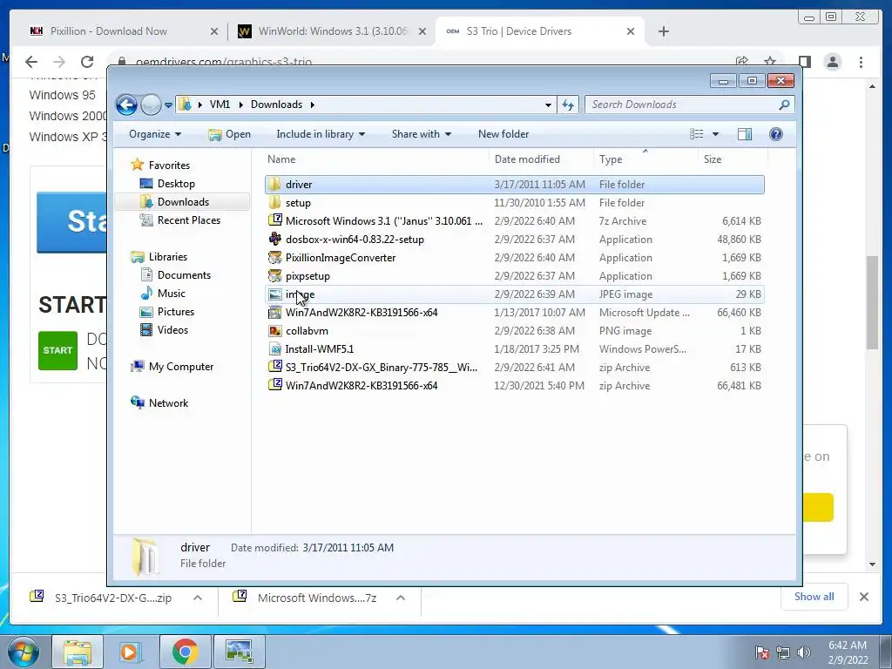Click the New folder button
892x669 pixels.
coord(503,134)
